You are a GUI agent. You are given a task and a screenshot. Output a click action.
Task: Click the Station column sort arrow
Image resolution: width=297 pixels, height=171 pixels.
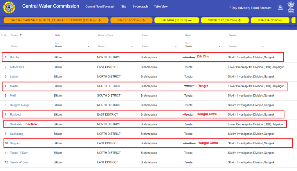(21, 35)
